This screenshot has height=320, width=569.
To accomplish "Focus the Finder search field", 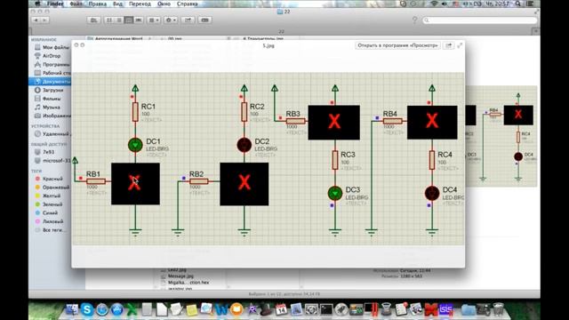I will pyautogui.click(x=480, y=20).
